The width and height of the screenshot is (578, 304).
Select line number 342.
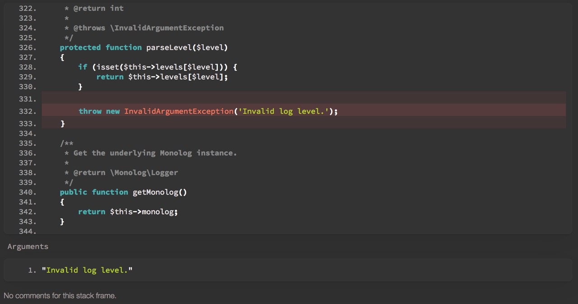coord(27,212)
